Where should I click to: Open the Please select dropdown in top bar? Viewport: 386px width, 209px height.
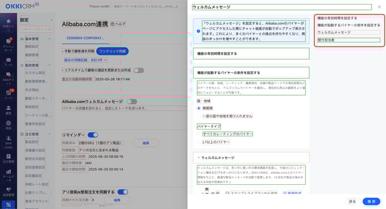click(x=100, y=6)
